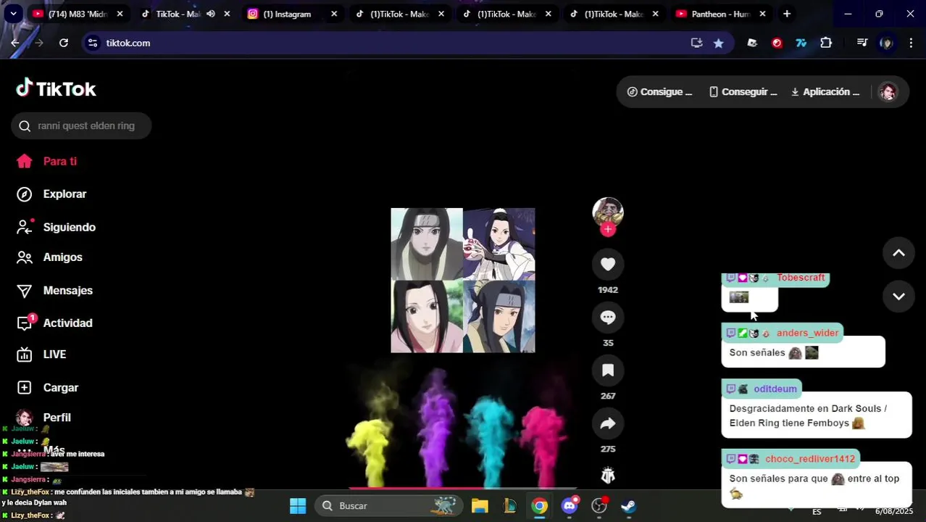Open Mensajes inbox

tap(54, 290)
